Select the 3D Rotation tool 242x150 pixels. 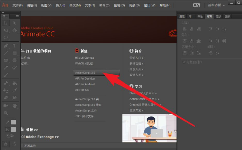click(x=15, y=30)
